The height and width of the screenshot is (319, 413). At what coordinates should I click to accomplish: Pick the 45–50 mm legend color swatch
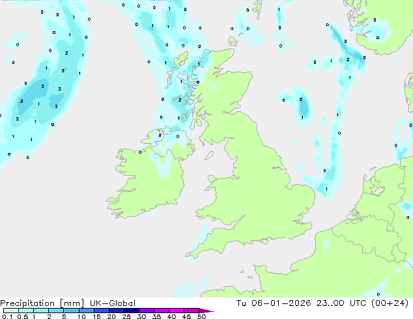(192, 311)
